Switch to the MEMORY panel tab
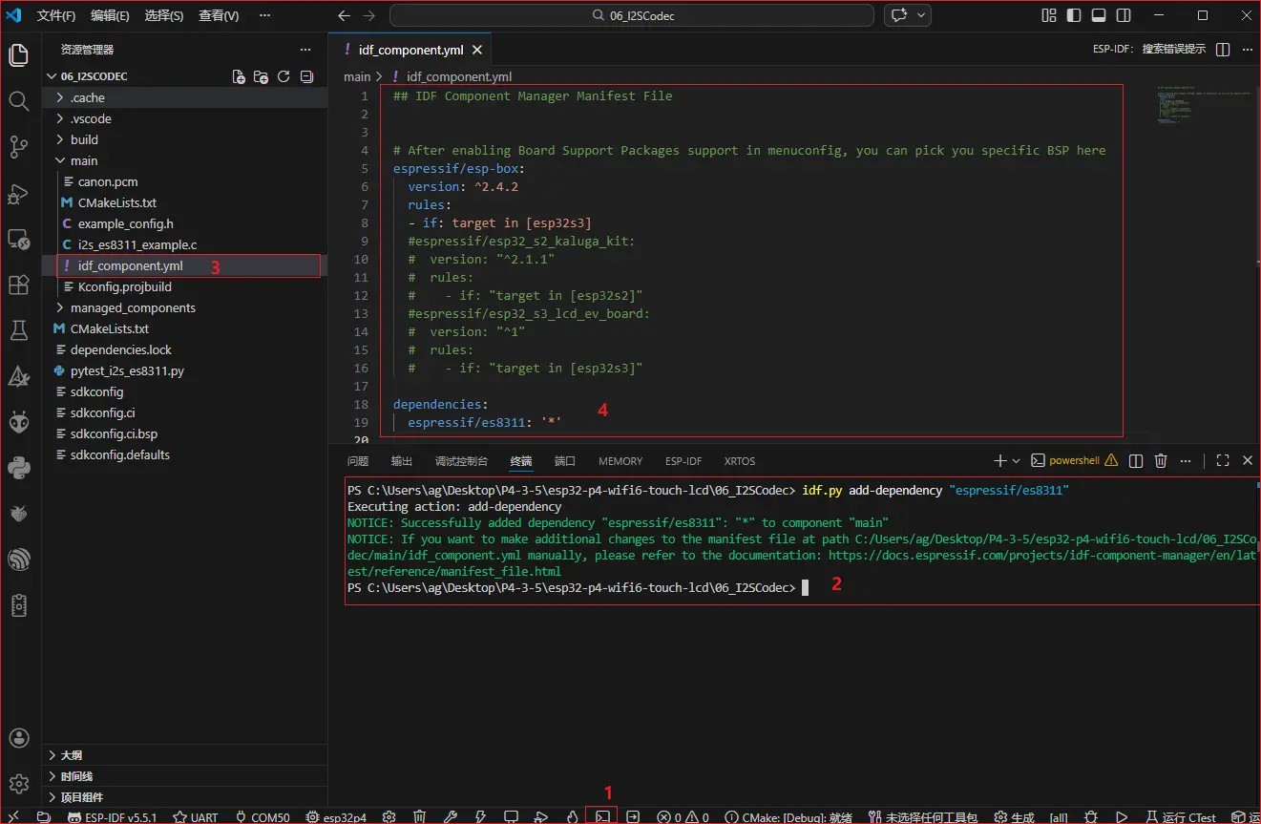This screenshot has height=824, width=1261. point(620,460)
